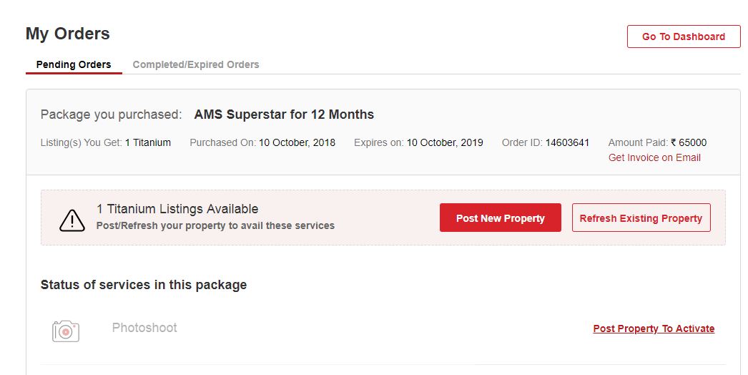Open the Completed/Expired Orders tab
Viewport: 748px width, 375px height.
[196, 64]
